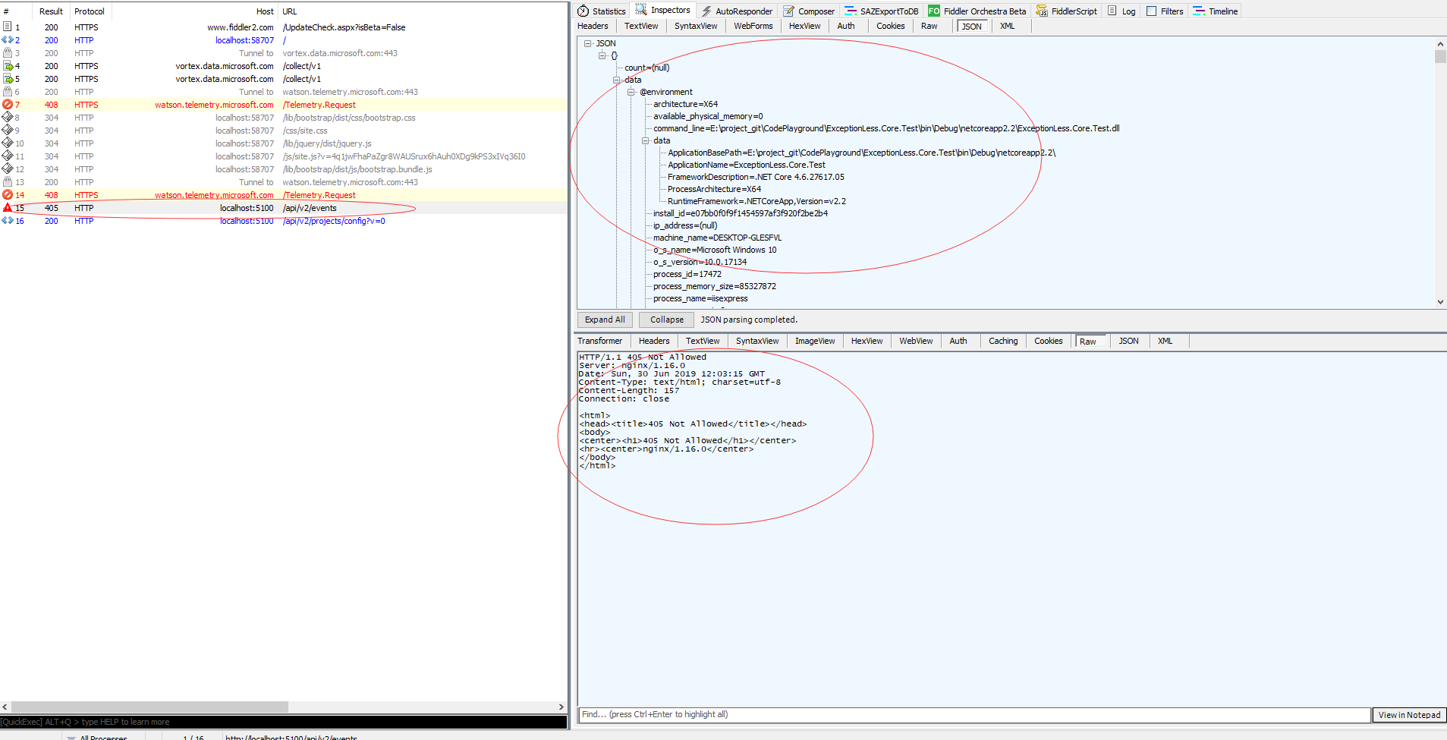
Task: Click the session 2 arrows icon
Action: pos(7,39)
